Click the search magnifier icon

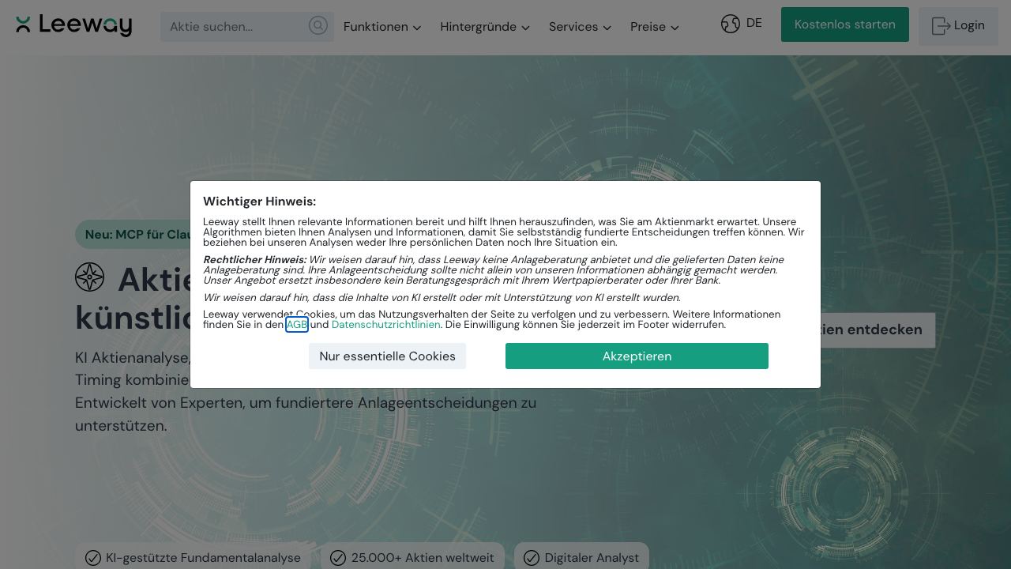[x=318, y=26]
